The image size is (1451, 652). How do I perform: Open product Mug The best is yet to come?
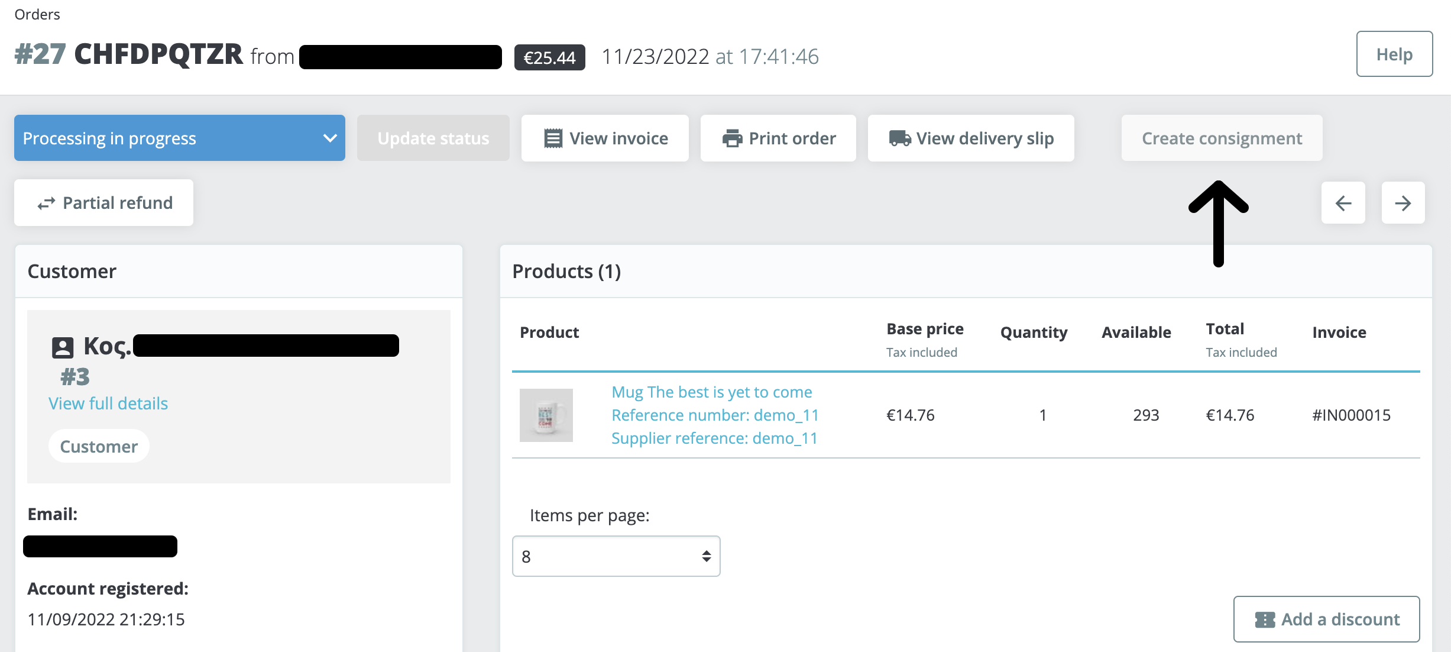[712, 392]
